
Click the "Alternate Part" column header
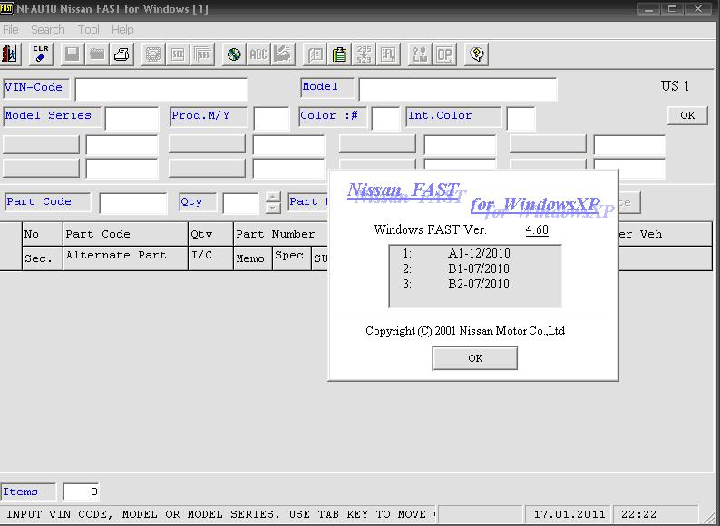pyautogui.click(x=125, y=258)
